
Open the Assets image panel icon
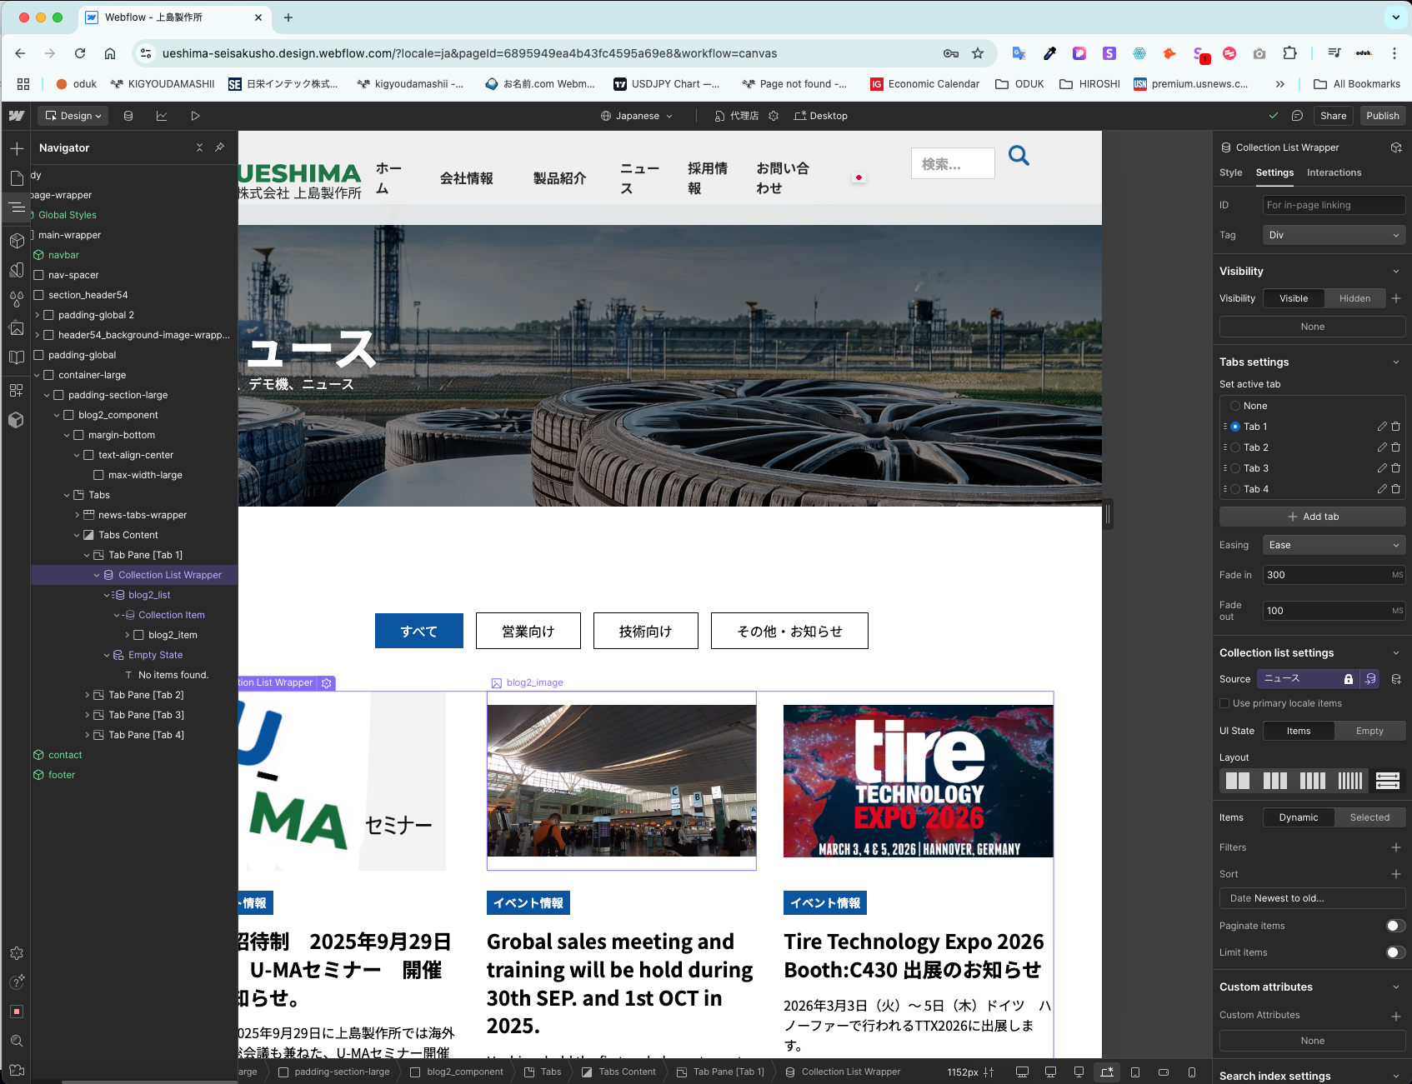tap(17, 328)
